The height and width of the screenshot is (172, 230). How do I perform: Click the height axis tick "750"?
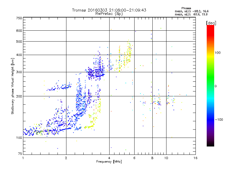(x=19, y=18)
